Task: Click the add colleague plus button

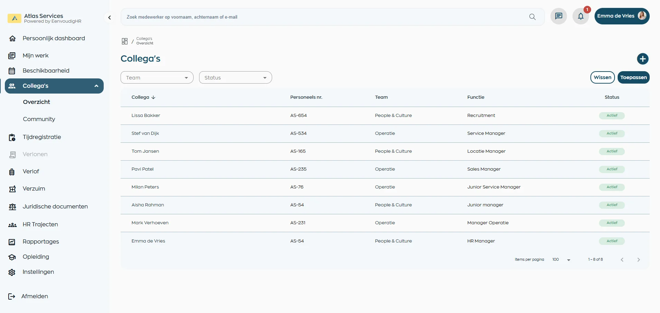Action: tap(642, 59)
